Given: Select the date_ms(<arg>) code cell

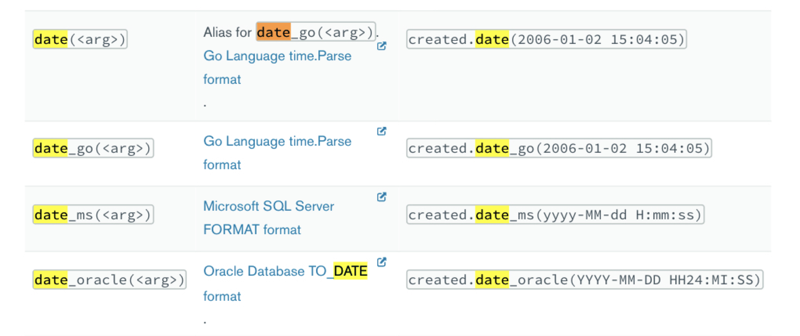Looking at the screenshot, I should pyautogui.click(x=93, y=215).
